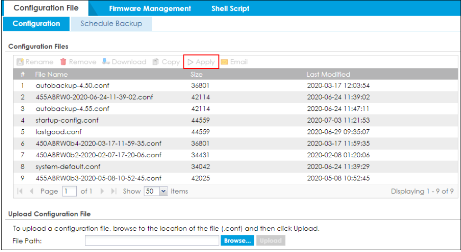The width and height of the screenshot is (461, 252).
Task: Go to the first page arrow
Action: click(20, 191)
